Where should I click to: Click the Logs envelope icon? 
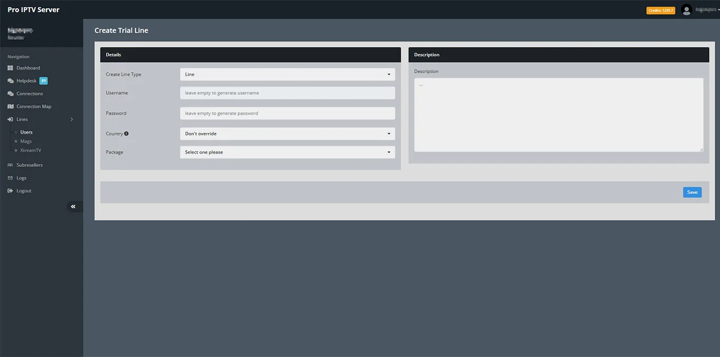click(10, 178)
